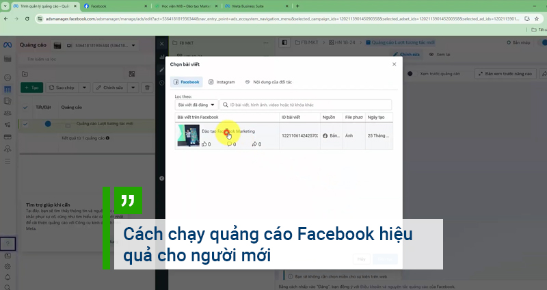Reload the browser page
This screenshot has width=547, height=290.
click(27, 19)
